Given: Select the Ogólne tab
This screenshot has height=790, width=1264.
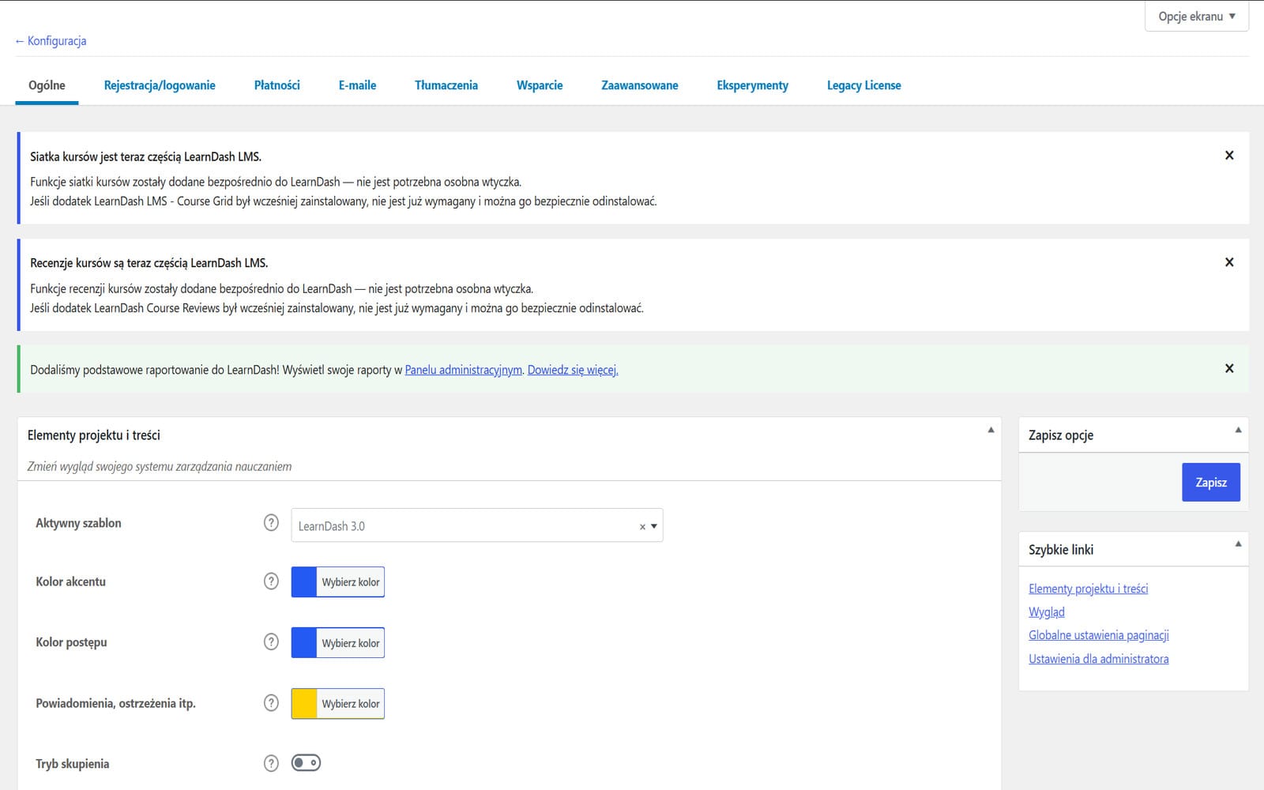Looking at the screenshot, I should click(x=47, y=85).
